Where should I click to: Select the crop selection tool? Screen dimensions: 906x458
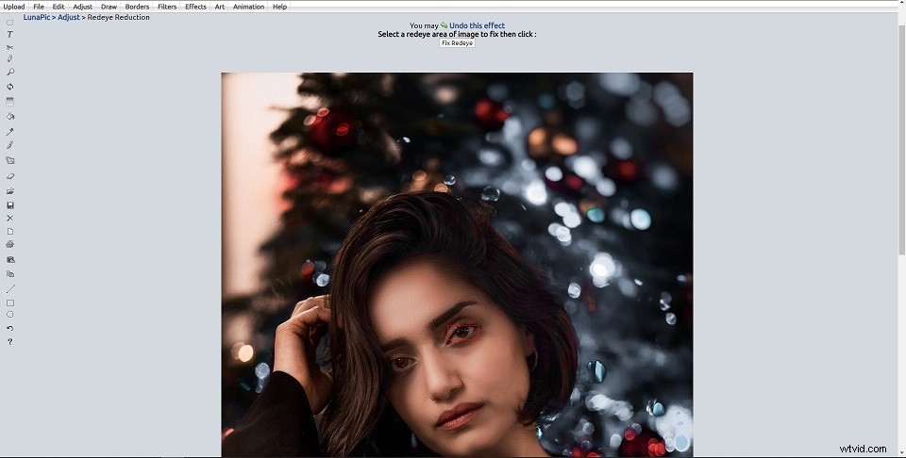[x=9, y=23]
